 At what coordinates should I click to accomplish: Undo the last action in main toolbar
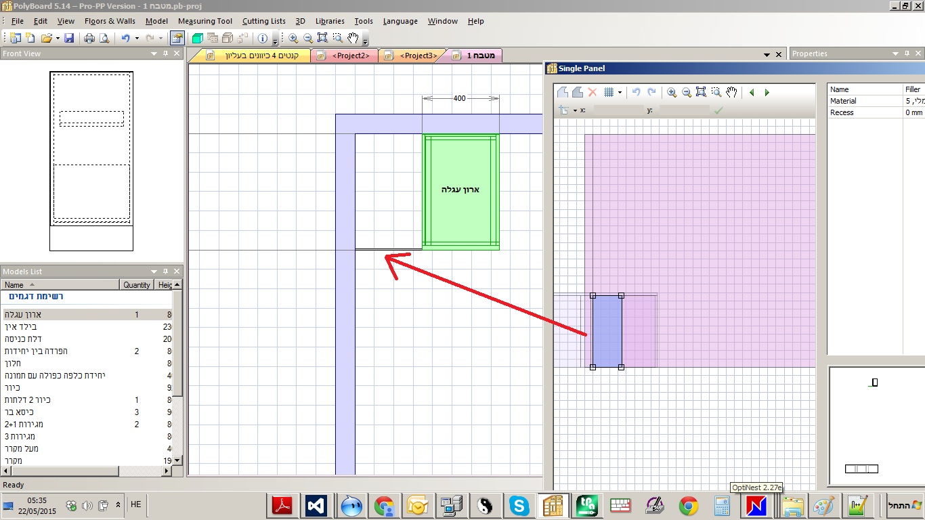point(125,39)
